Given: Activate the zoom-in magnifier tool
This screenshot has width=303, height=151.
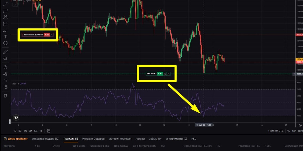Looking at the screenshot, I should coord(5,58).
